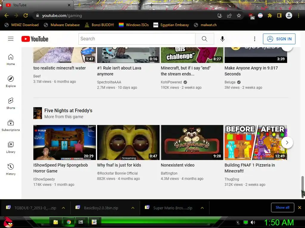Click the page vertical scrollbar thumb
Image resolution: width=305 pixels, height=228 pixels.
tap(303, 186)
